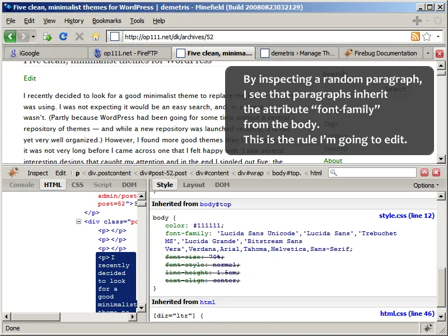This screenshot has width=448, height=336.
Task: Switch to the DOM panel beside Script
Action: tap(129, 185)
